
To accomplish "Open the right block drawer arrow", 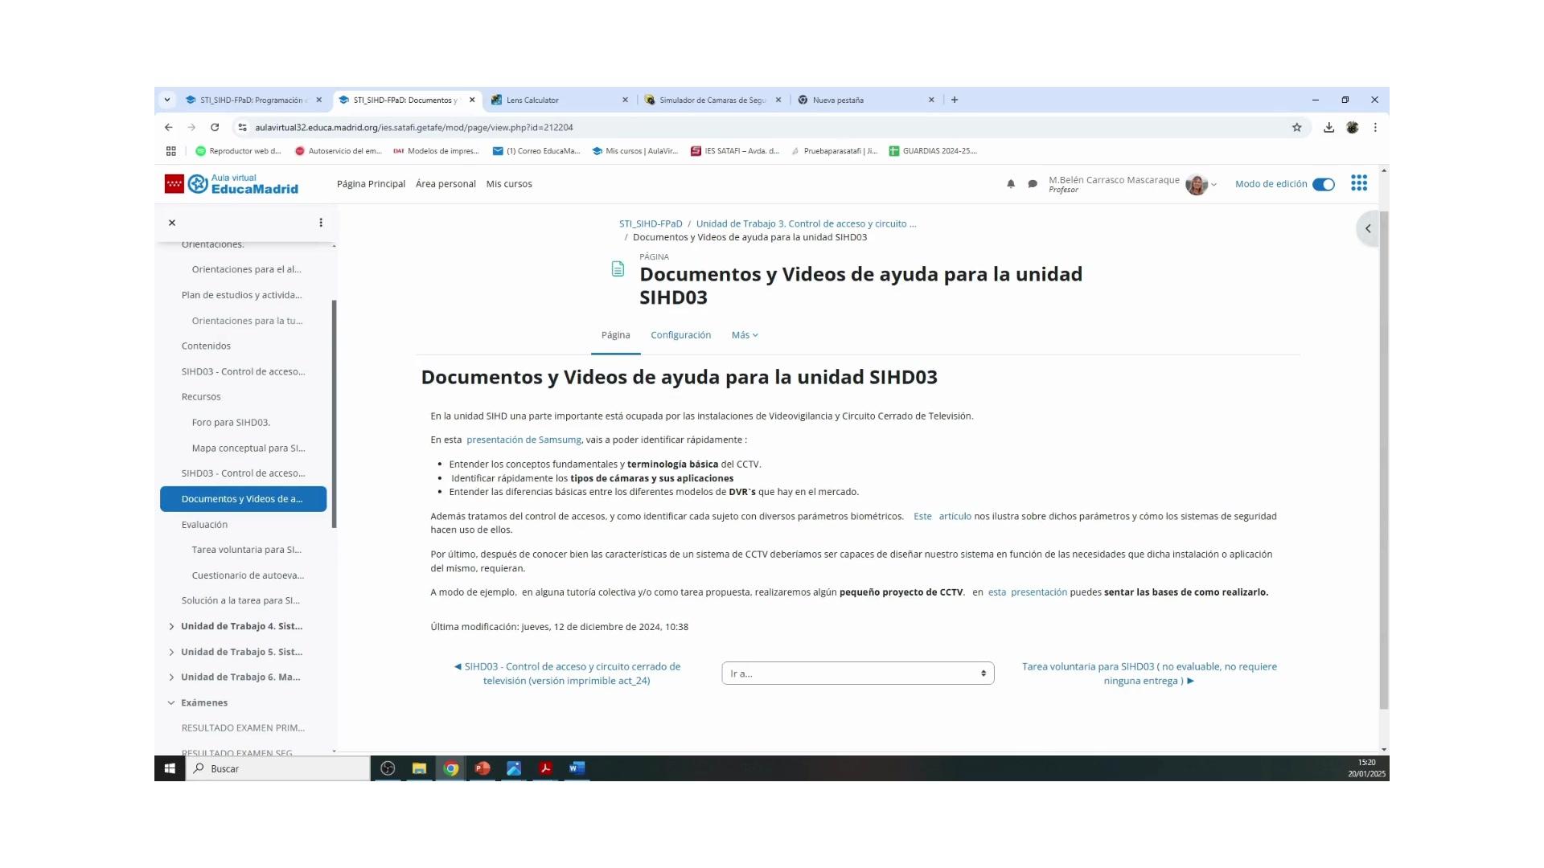I will click(x=1368, y=229).
